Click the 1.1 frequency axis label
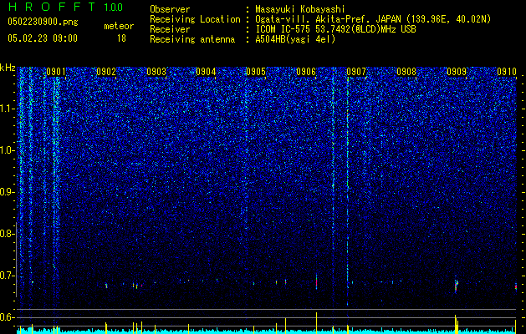The width and height of the screenshot is (526, 334). point(7,109)
